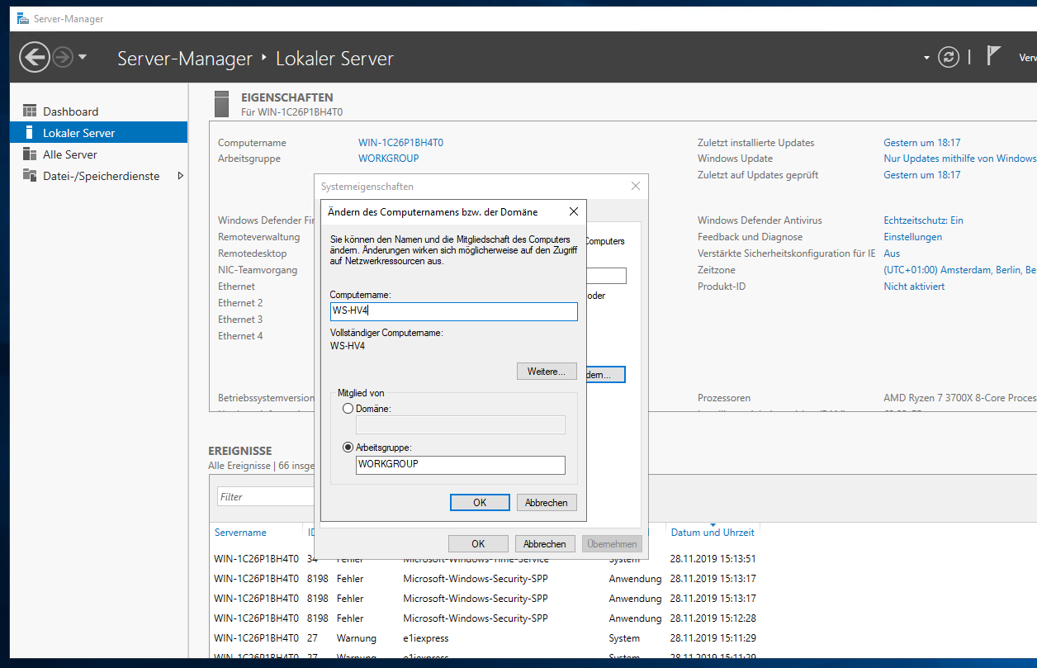Click Abbrechen in Systemeigenschaften dialog

tap(545, 543)
